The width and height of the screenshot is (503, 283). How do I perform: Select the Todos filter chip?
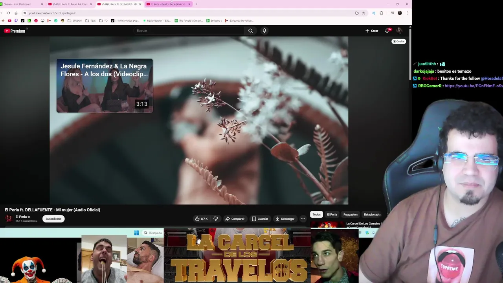pos(316,214)
